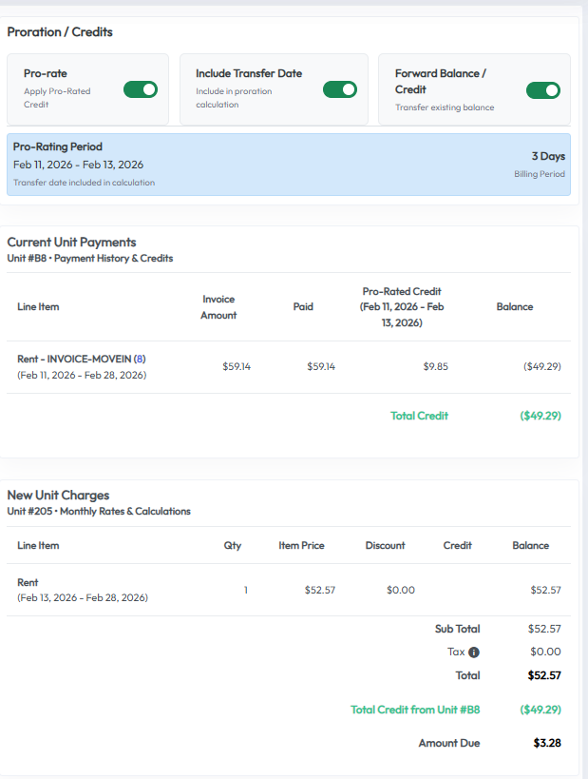Click the Item Price column header
588x779 pixels.
301,545
